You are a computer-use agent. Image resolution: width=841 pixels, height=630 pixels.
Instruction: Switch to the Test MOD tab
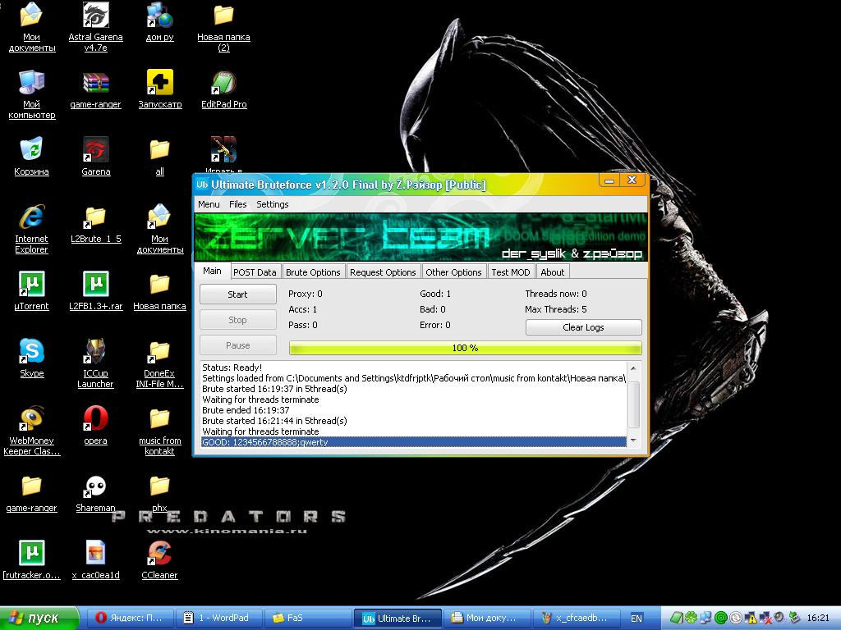511,272
